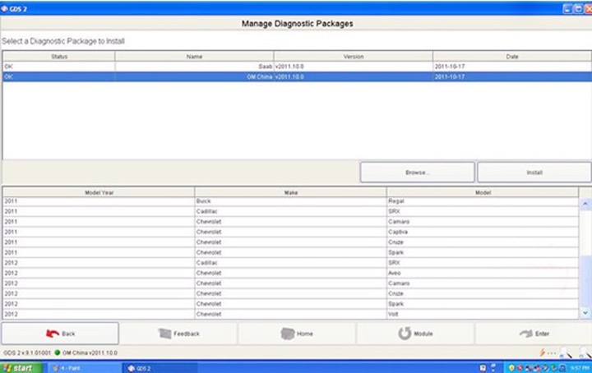The height and width of the screenshot is (373, 592).
Task: Select the 2012 Chevrolet Volt row
Action: [x=291, y=314]
